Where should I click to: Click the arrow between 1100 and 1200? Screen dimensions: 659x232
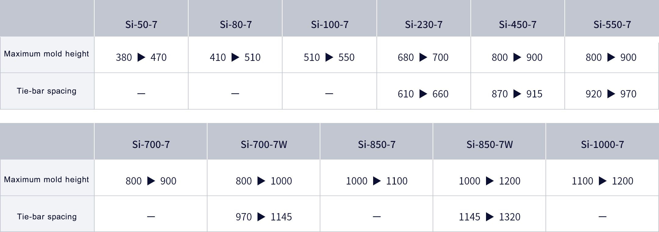(x=603, y=181)
